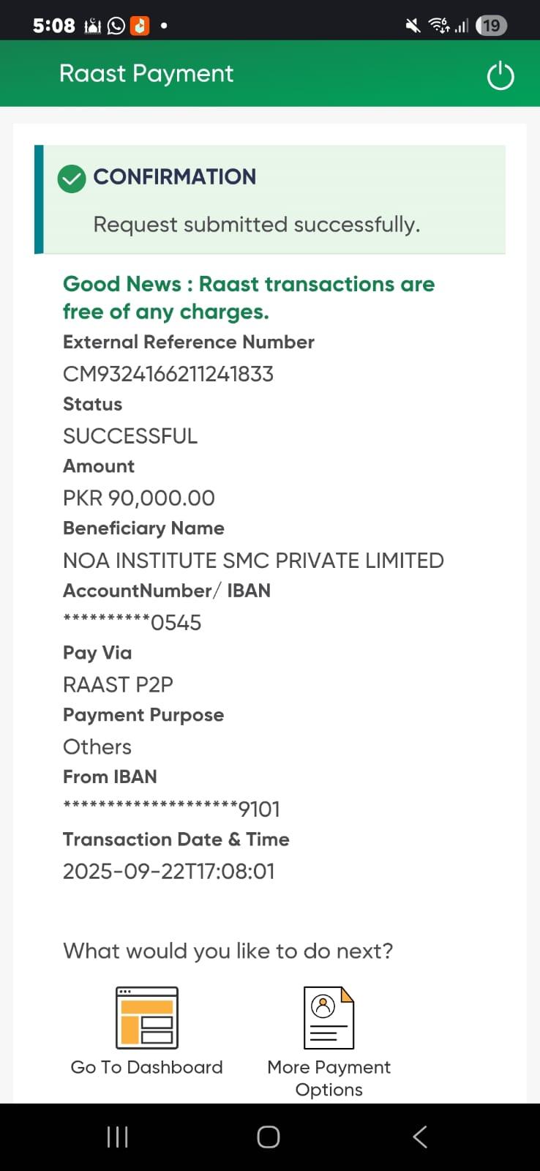Tap the WhatsApp notification icon in status bar
The image size is (540, 1171).
(116, 26)
